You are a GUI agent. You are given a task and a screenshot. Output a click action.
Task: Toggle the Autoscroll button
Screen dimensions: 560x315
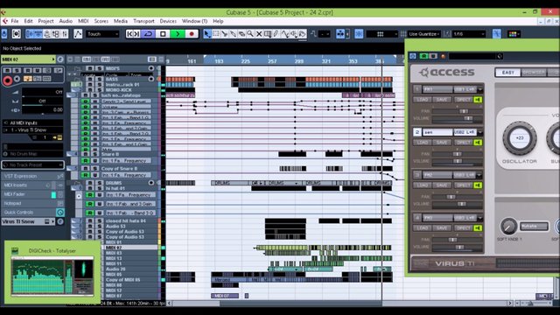pos(340,34)
